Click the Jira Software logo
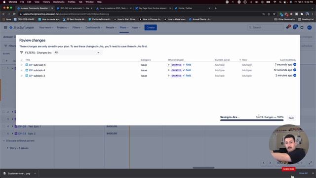This screenshot has width=316, height=178. click(22, 28)
